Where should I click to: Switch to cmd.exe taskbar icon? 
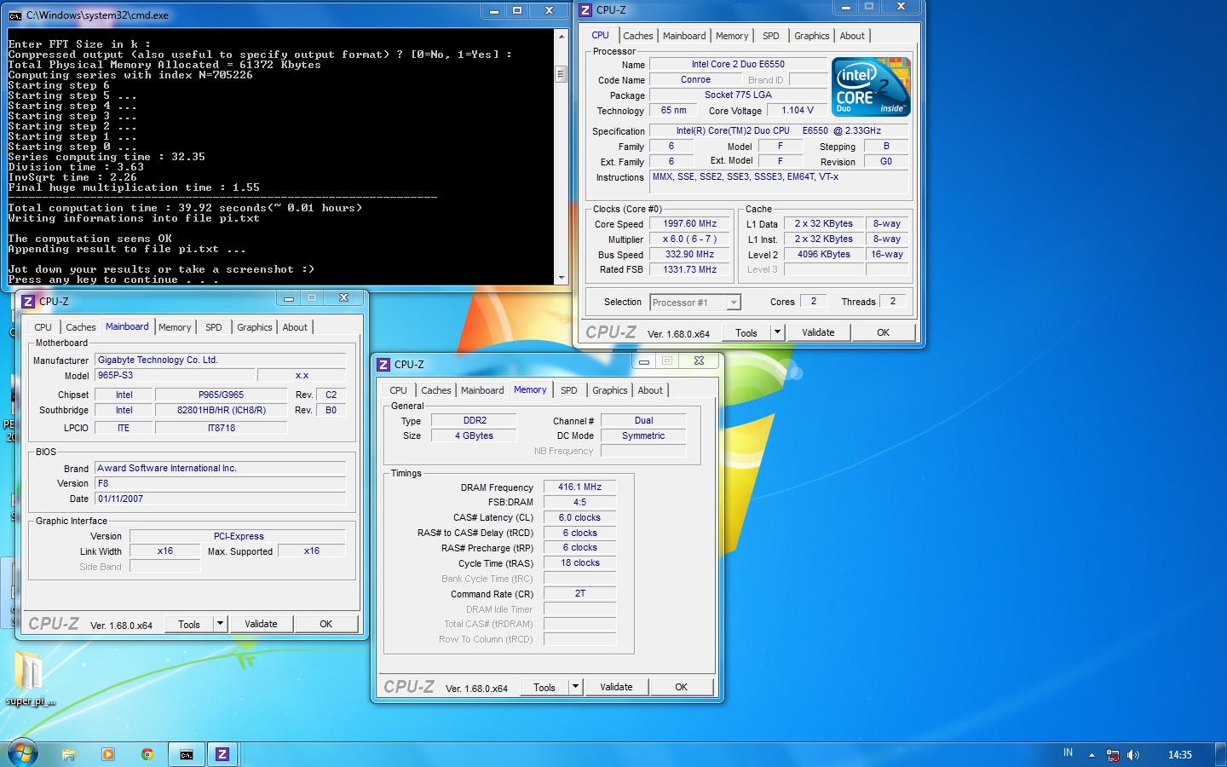click(187, 754)
